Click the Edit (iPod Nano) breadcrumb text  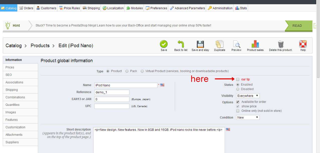pyautogui.click(x=76, y=46)
